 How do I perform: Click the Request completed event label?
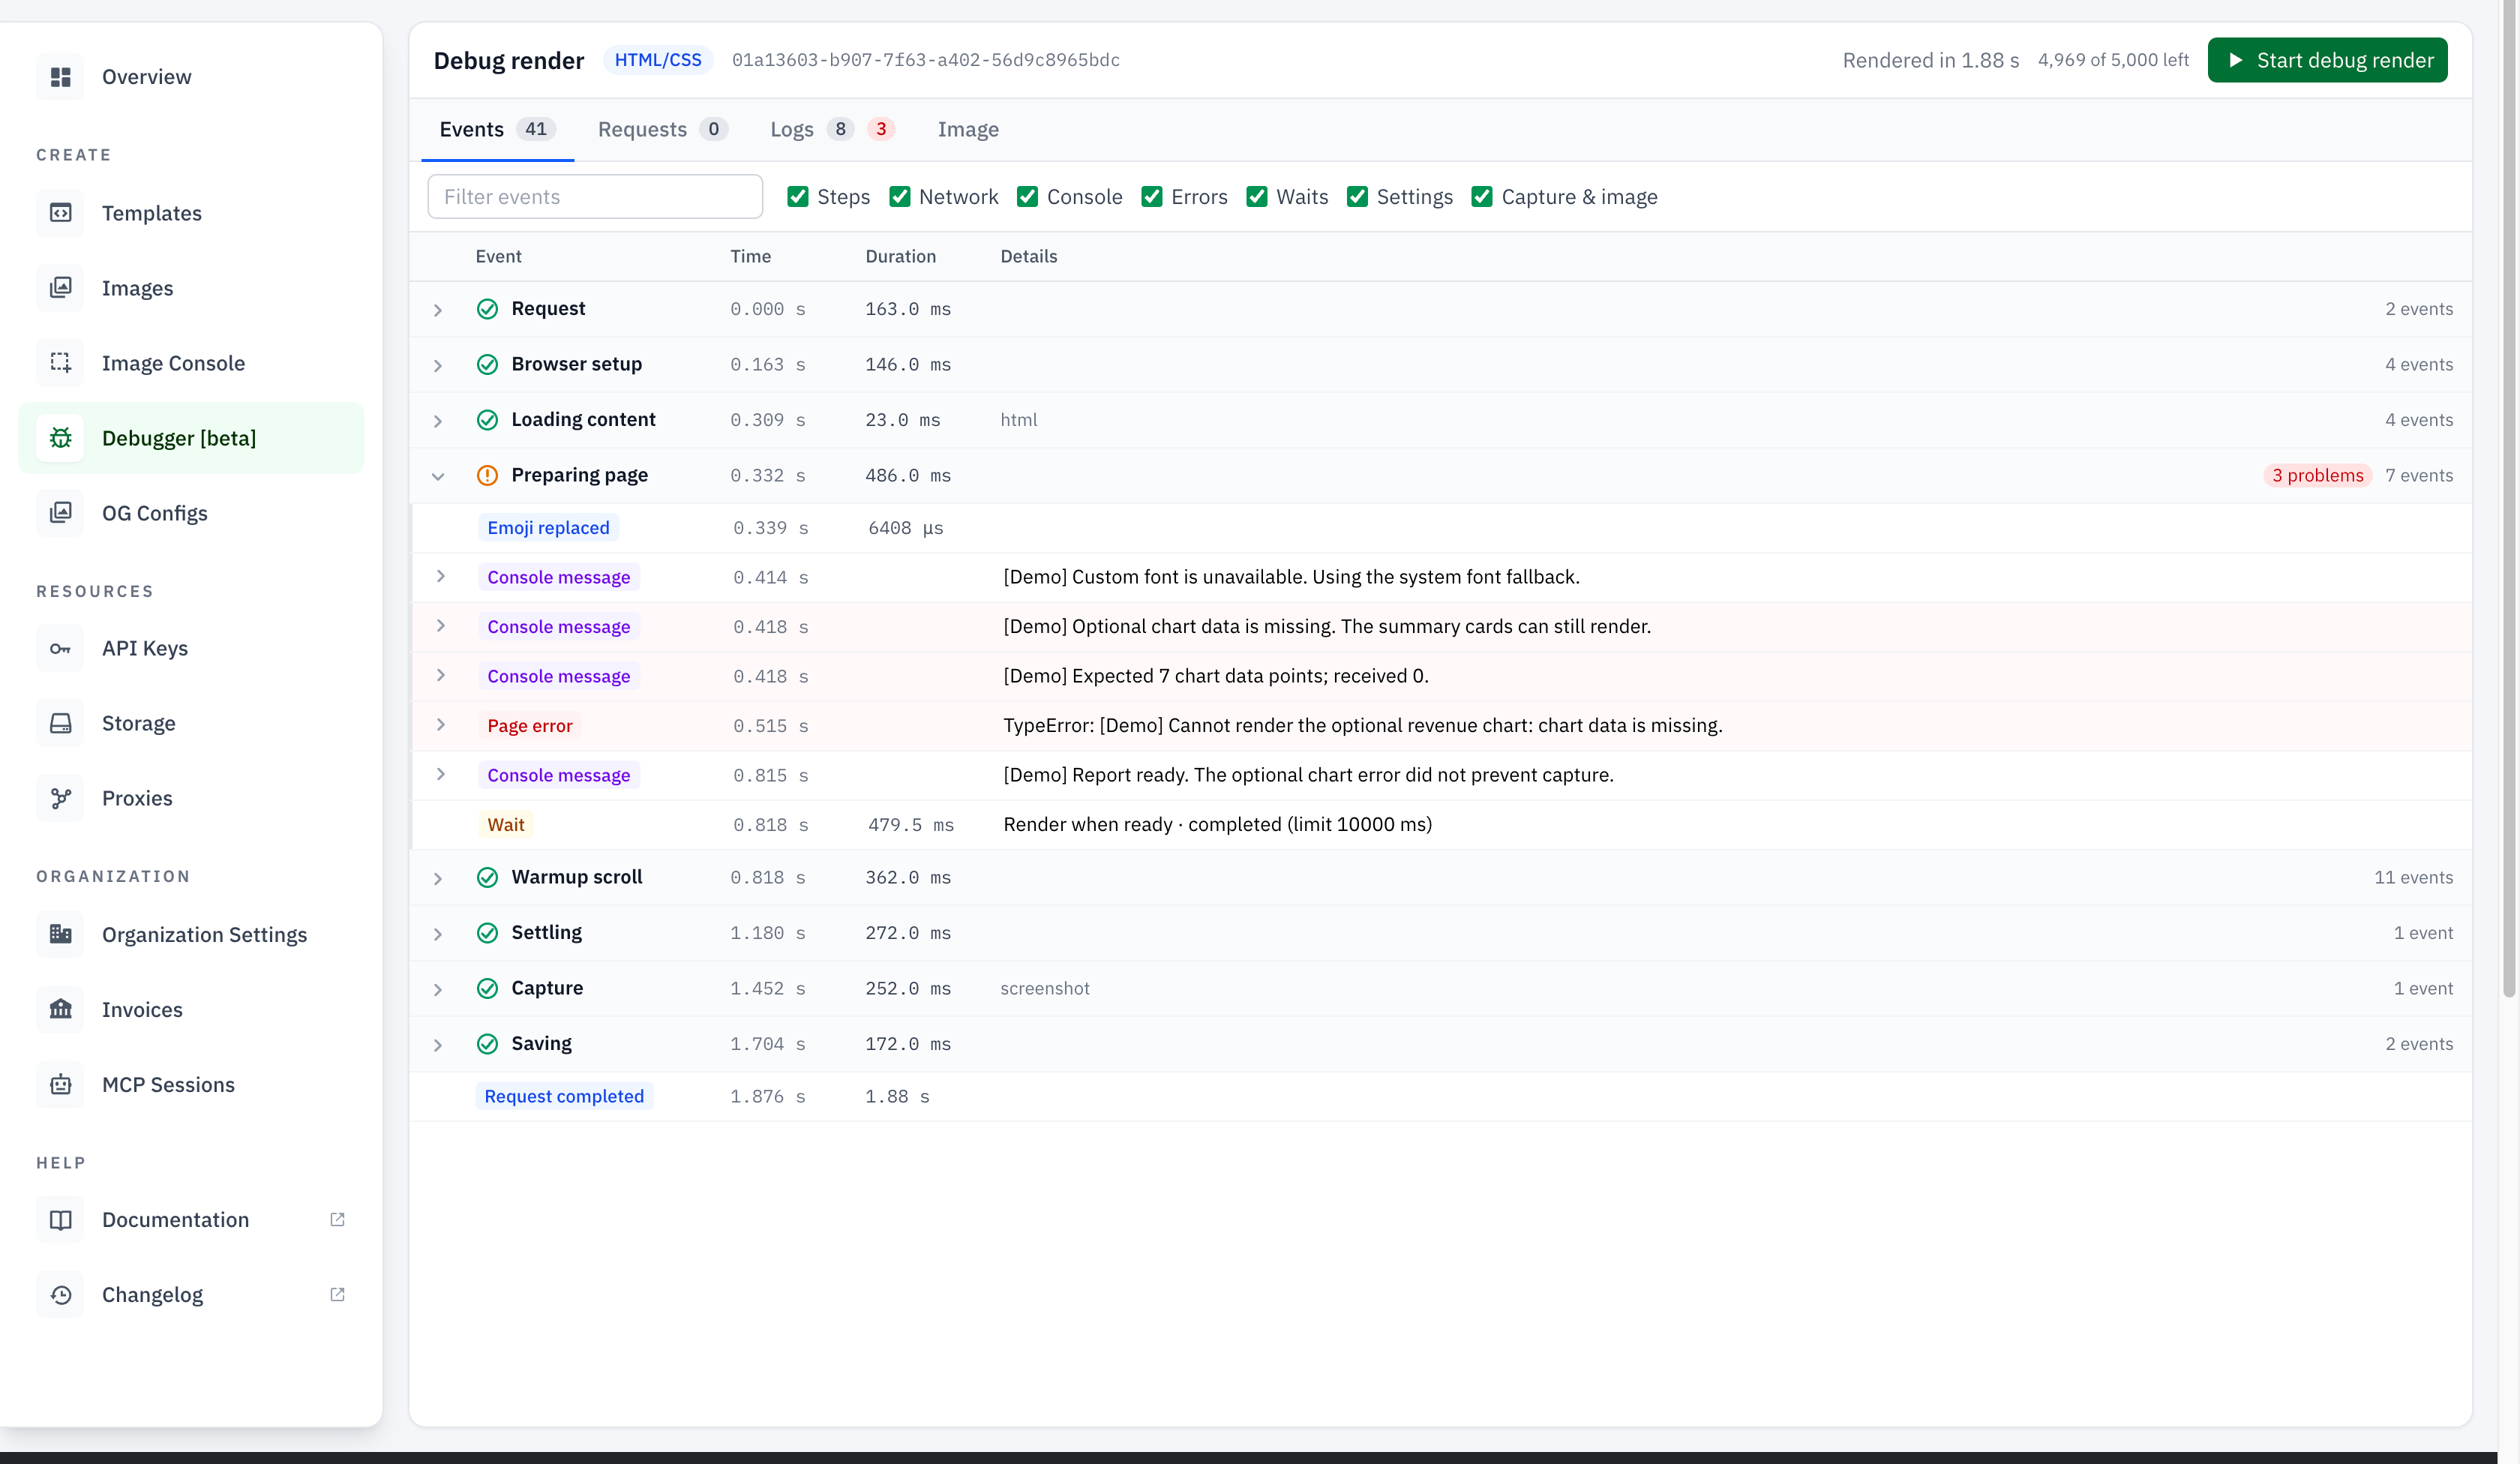[564, 1096]
